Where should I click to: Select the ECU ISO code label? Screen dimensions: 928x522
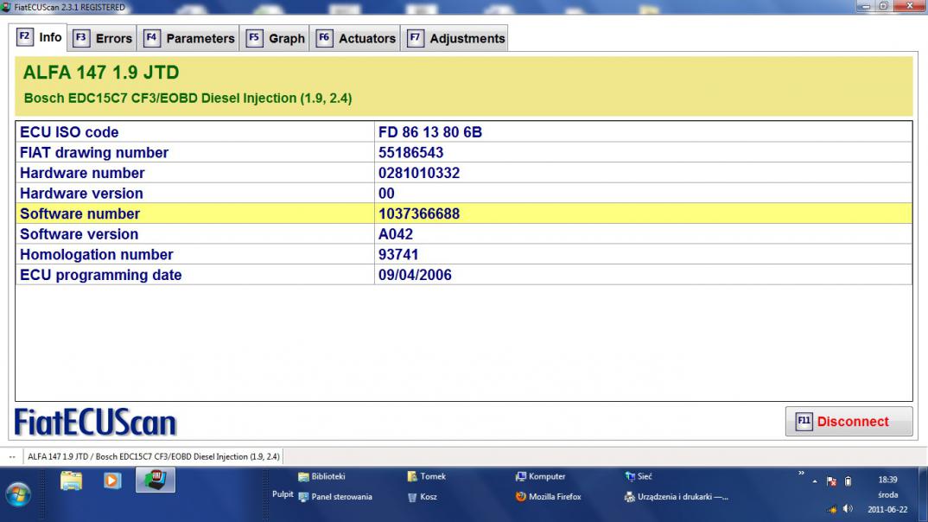69,132
